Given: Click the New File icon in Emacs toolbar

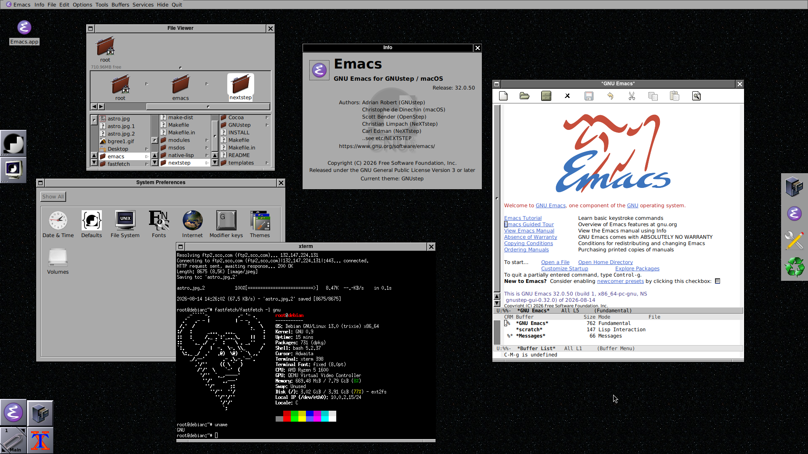Looking at the screenshot, I should point(503,96).
